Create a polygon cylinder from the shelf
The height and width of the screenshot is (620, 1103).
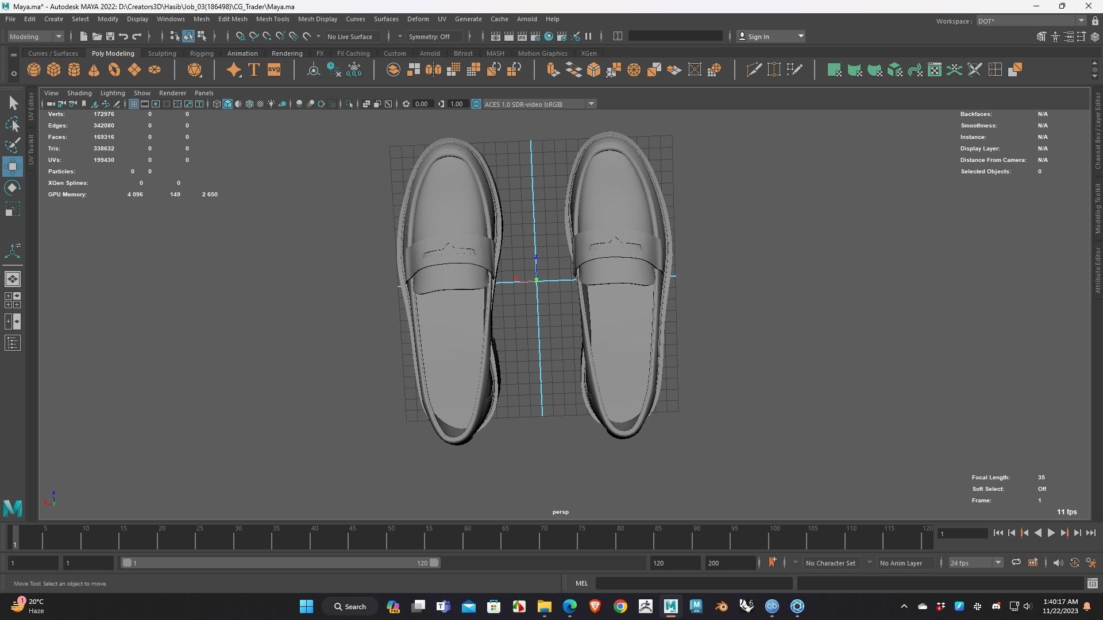click(74, 70)
